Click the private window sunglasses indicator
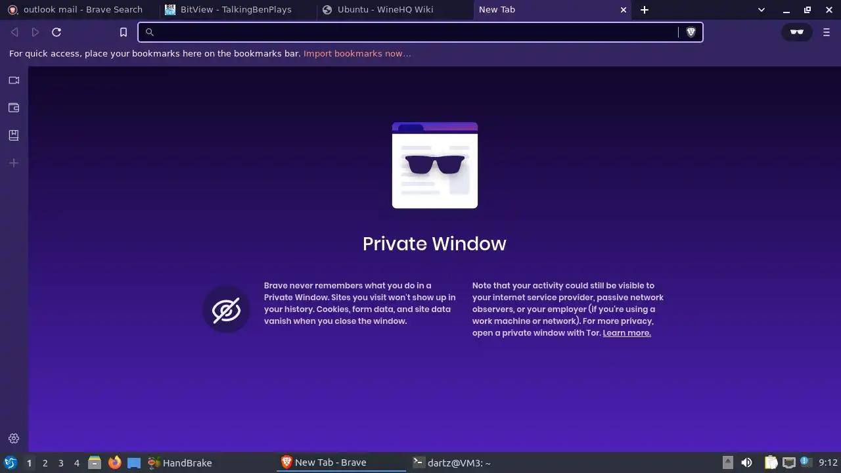Image resolution: width=841 pixels, height=473 pixels. click(x=797, y=32)
